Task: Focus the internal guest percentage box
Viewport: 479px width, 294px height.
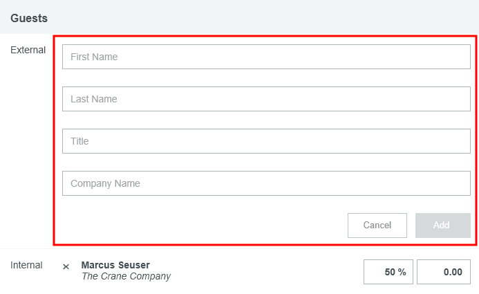Action: pyautogui.click(x=388, y=272)
